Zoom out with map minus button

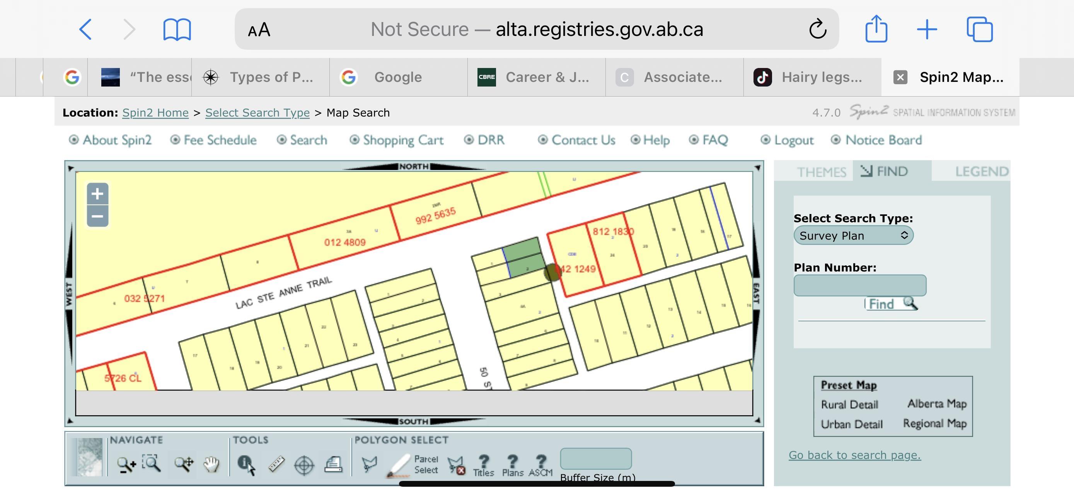(x=97, y=216)
